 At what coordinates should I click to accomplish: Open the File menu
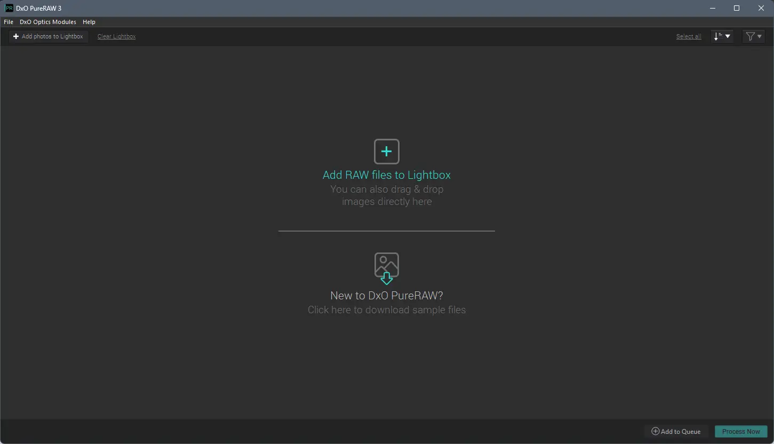coord(9,22)
